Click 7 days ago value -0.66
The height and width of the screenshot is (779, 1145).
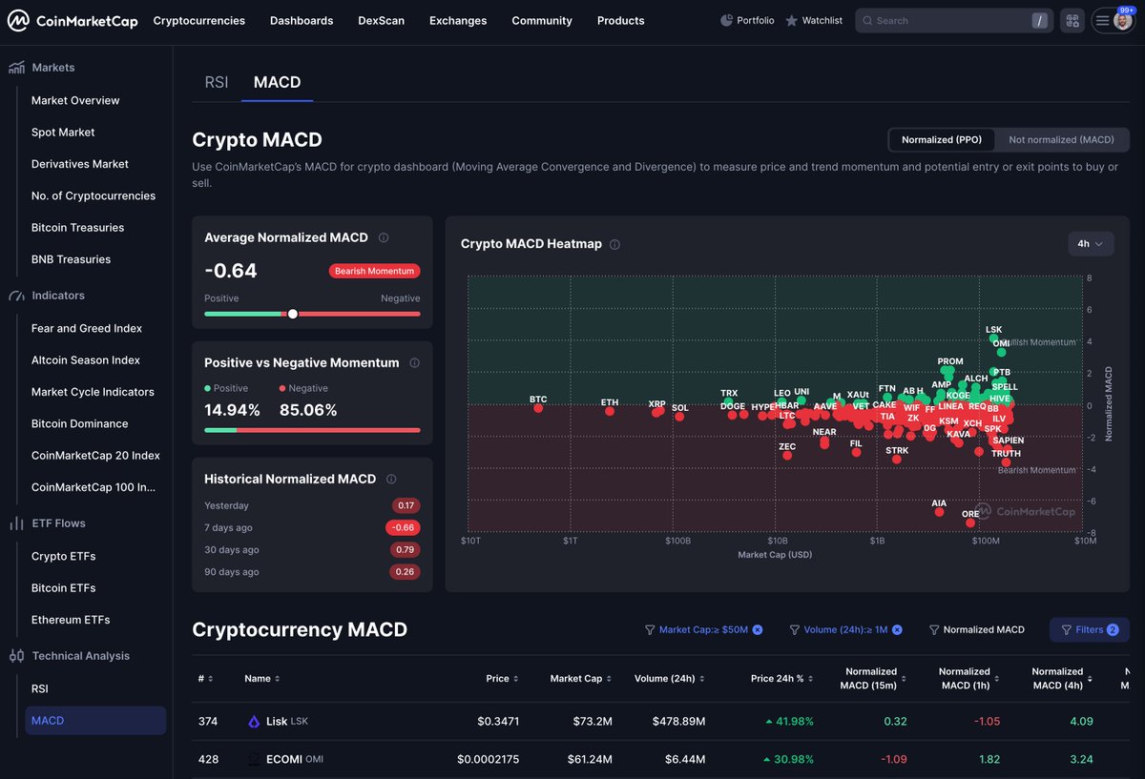[403, 527]
